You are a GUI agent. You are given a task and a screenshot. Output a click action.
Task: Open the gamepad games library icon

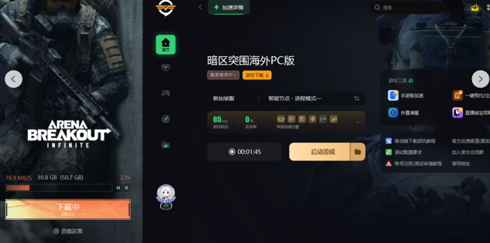click(166, 93)
